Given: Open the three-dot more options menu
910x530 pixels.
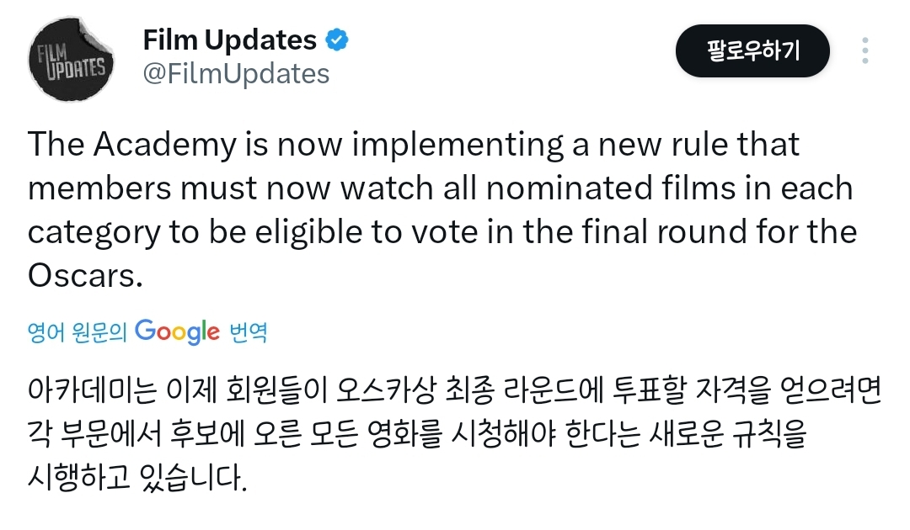Looking at the screenshot, I should (x=864, y=51).
